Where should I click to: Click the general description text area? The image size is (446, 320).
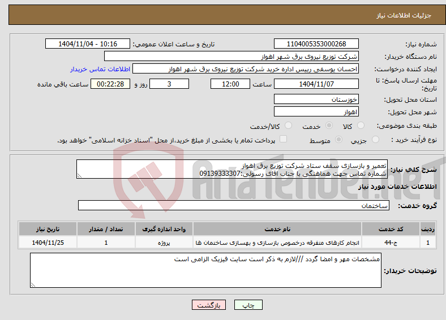[x=232, y=169]
